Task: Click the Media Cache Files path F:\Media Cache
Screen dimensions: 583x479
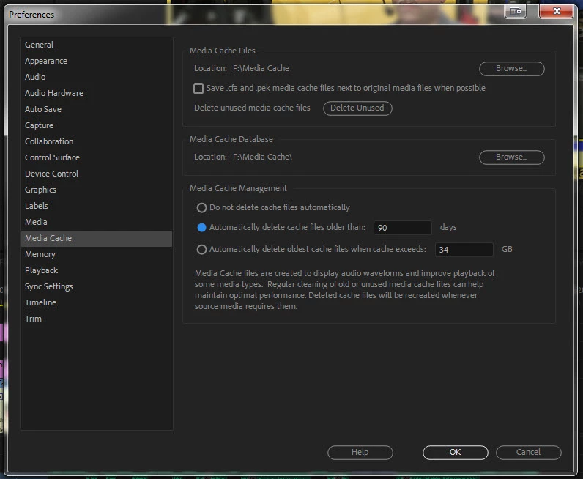Action: (x=261, y=68)
